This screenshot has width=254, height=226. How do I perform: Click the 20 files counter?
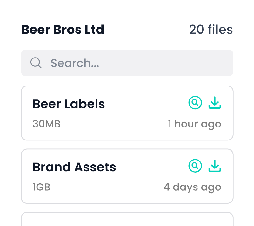211,29
